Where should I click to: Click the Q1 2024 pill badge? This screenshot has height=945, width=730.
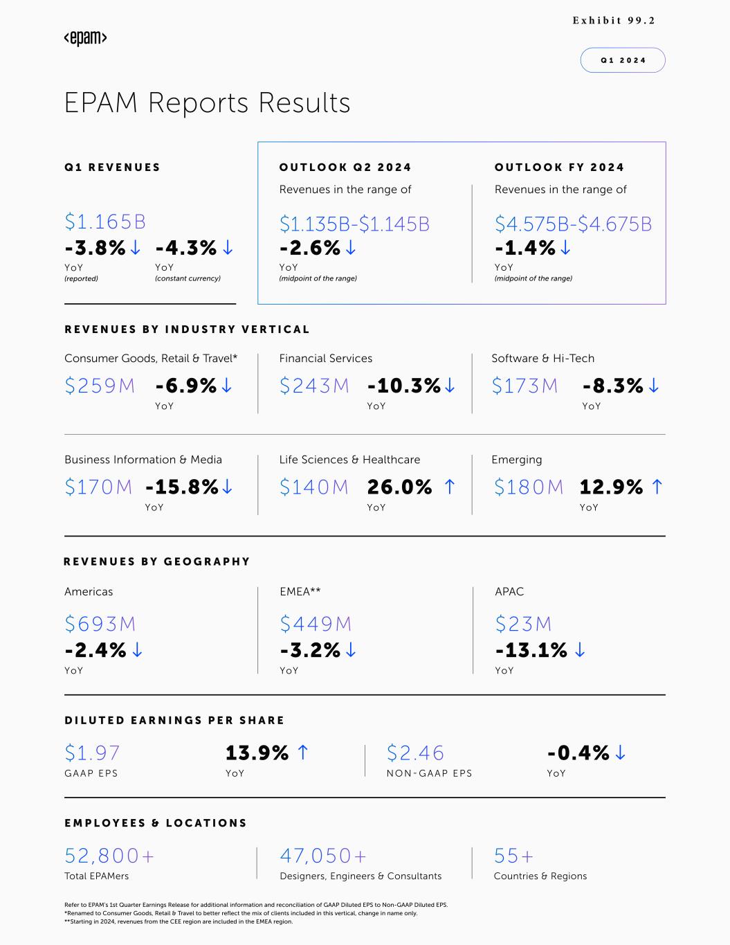point(623,60)
